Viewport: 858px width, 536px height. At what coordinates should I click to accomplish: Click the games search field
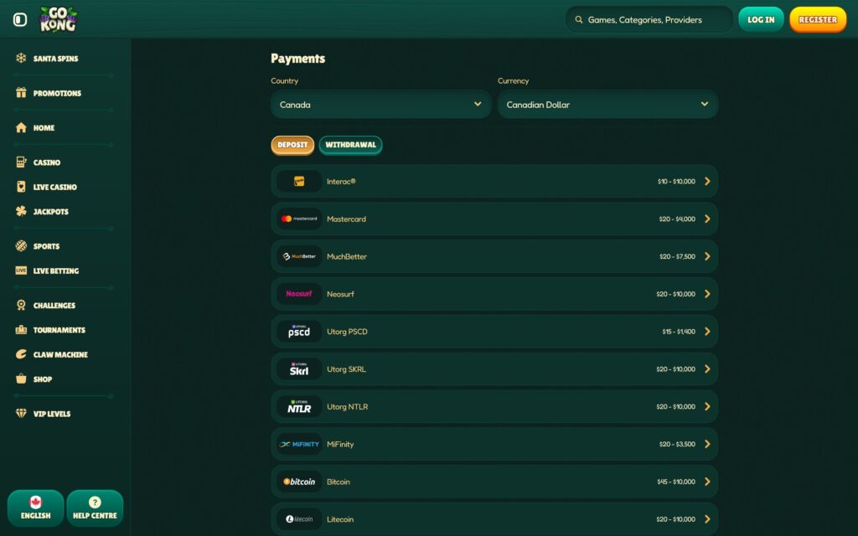(649, 18)
